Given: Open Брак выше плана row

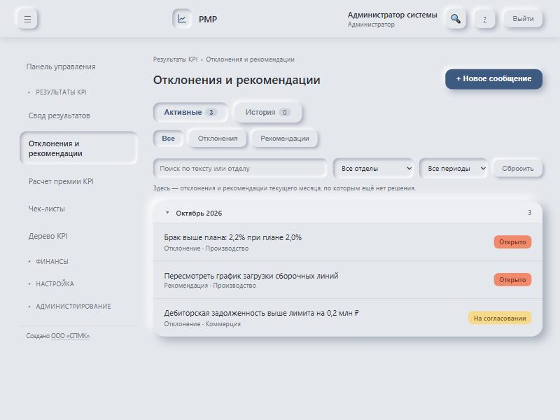Looking at the screenshot, I should pyautogui.click(x=347, y=242).
